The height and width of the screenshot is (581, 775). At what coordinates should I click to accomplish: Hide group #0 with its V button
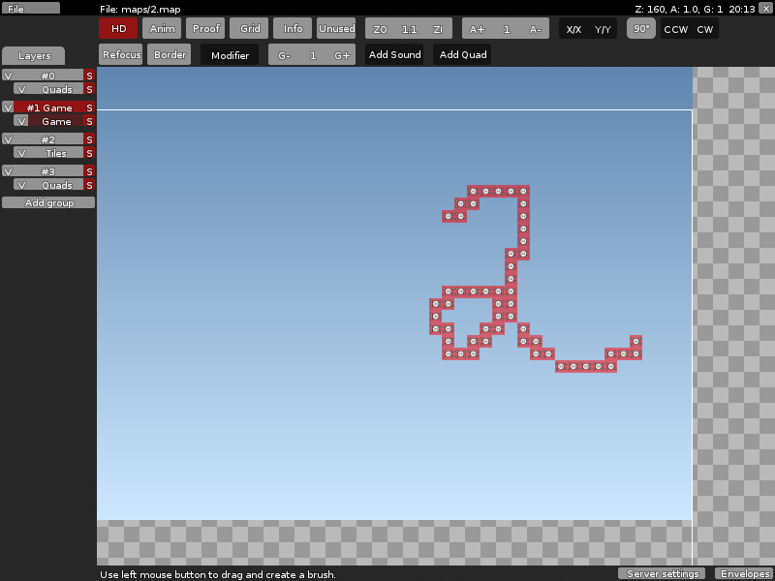coord(8,76)
